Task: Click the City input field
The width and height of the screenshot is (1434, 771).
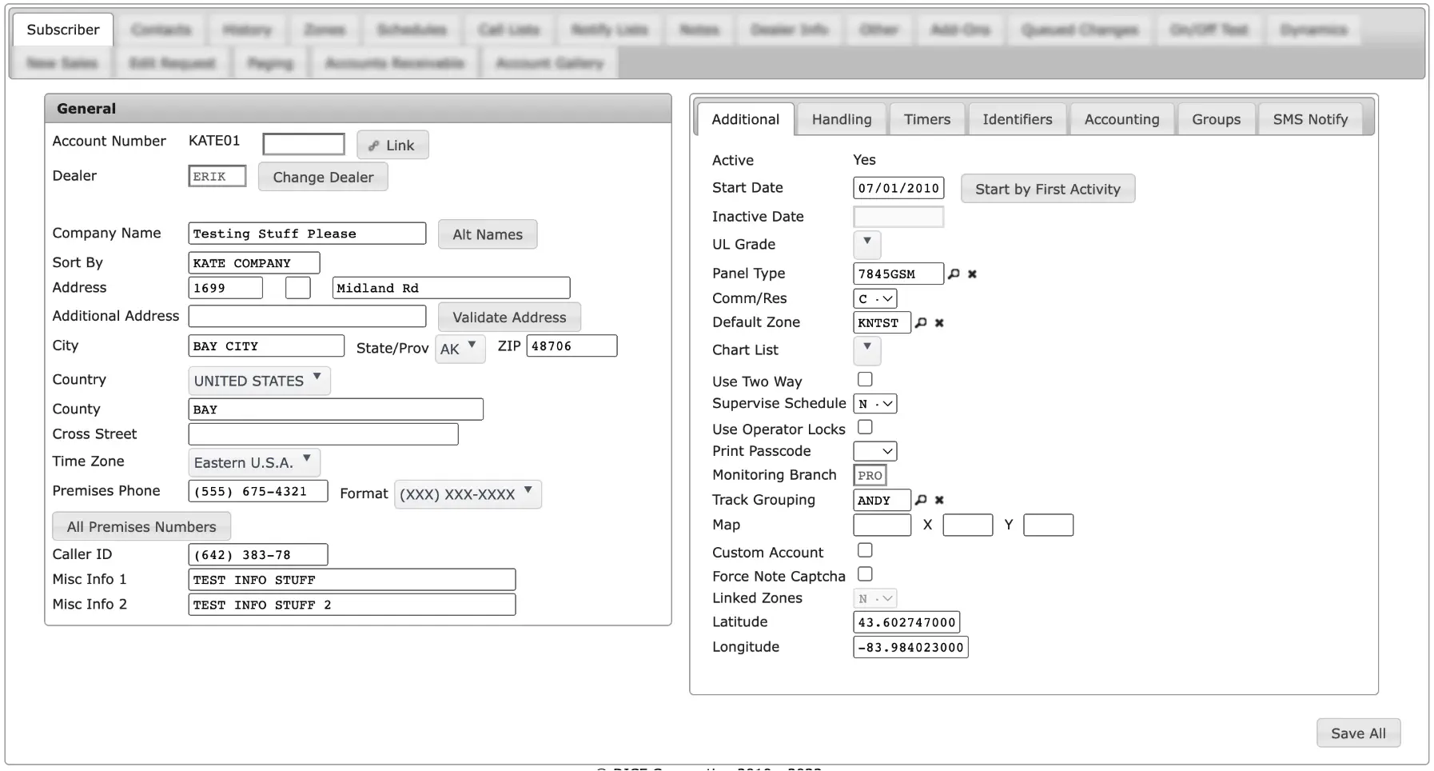Action: pos(266,346)
